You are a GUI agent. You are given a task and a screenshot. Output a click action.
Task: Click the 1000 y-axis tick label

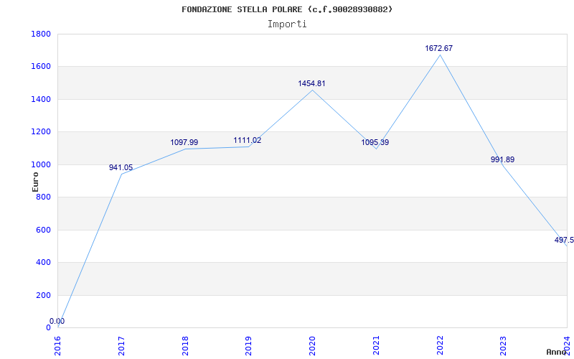(41, 164)
